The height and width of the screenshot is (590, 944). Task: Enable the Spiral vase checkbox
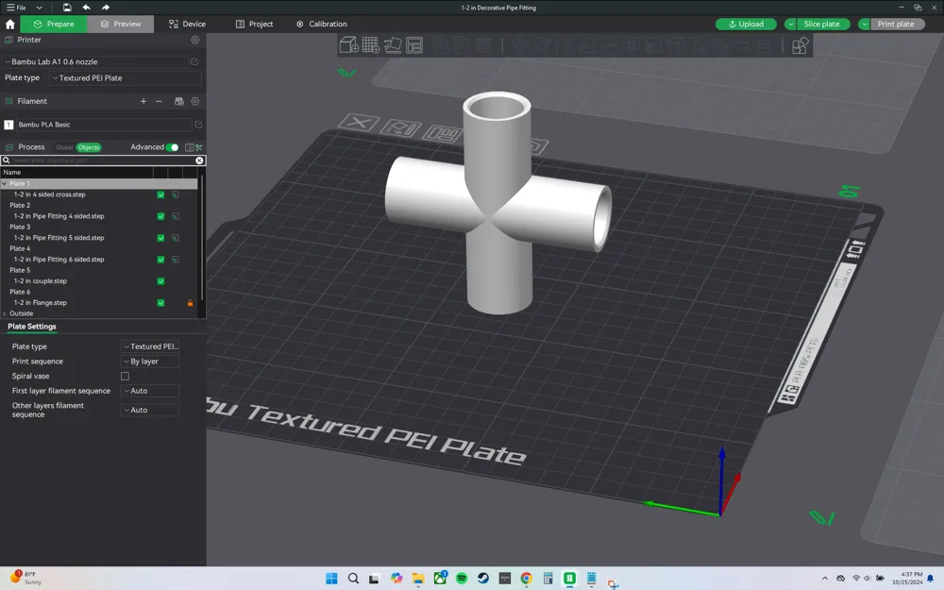[126, 377]
